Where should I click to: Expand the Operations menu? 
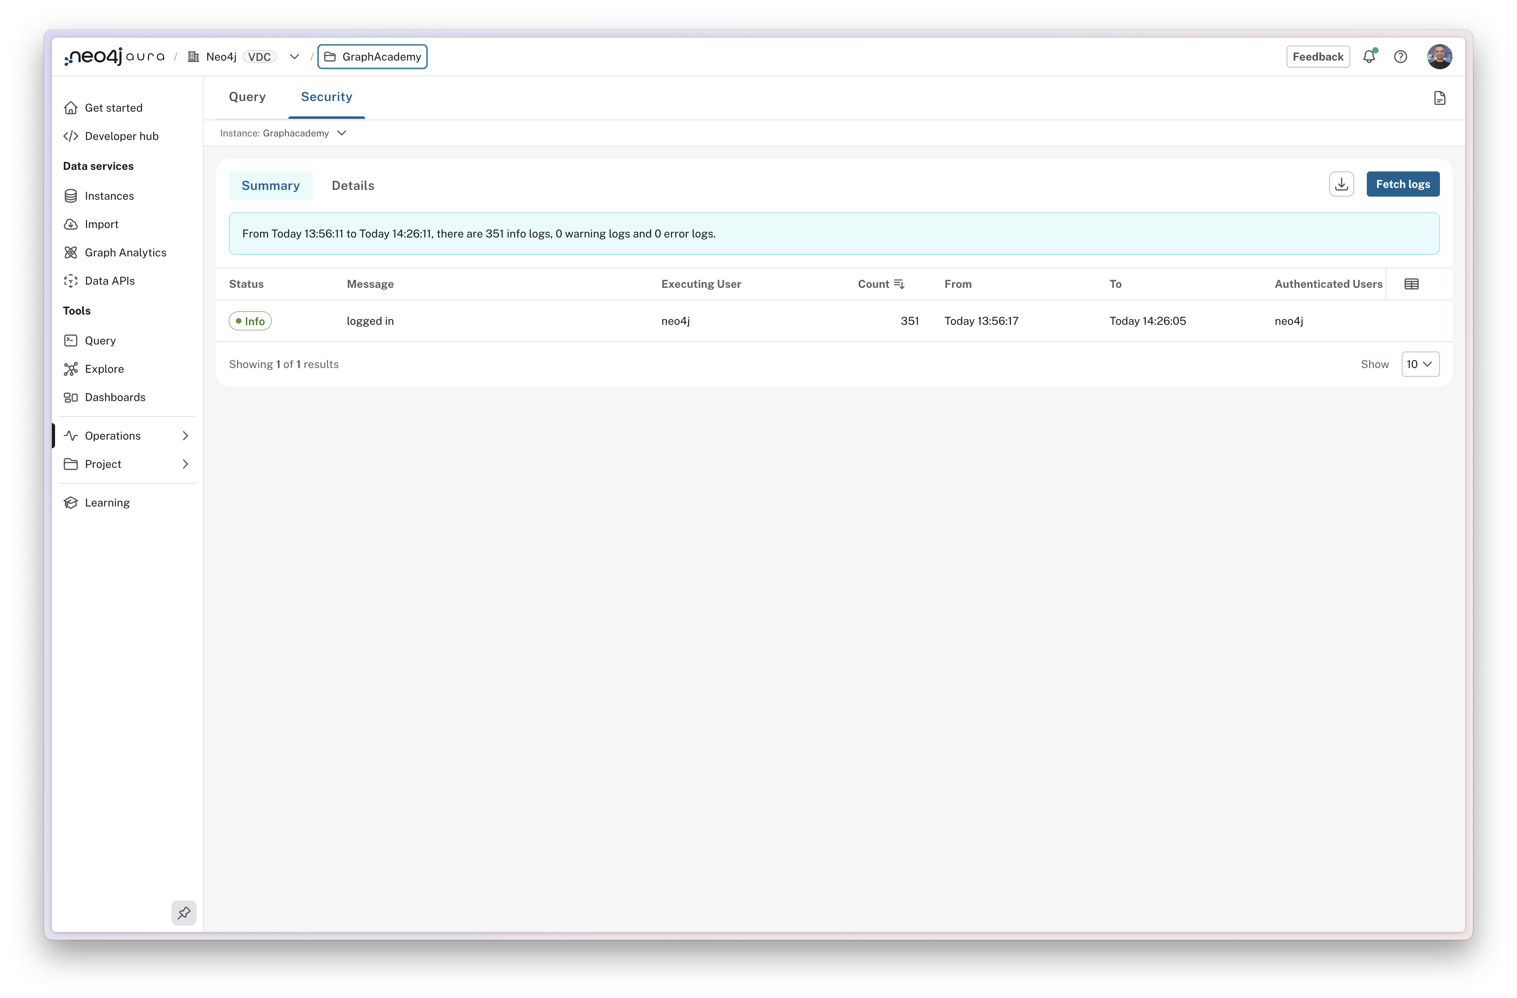point(114,435)
